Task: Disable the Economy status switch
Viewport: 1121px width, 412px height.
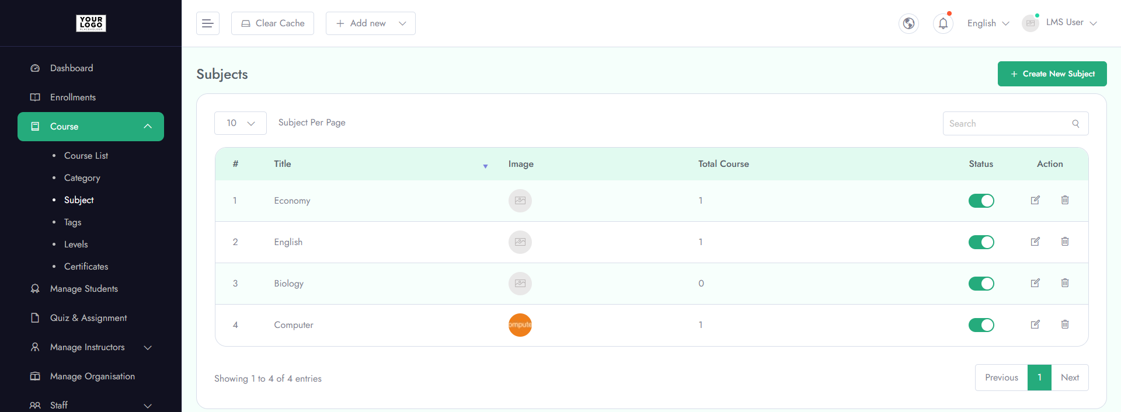Action: (981, 201)
